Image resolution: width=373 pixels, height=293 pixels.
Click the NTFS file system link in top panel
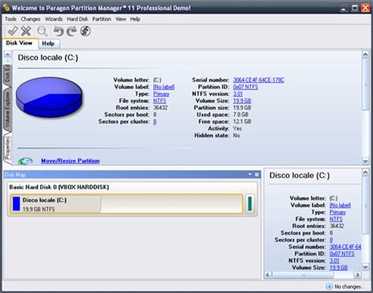[x=160, y=101]
